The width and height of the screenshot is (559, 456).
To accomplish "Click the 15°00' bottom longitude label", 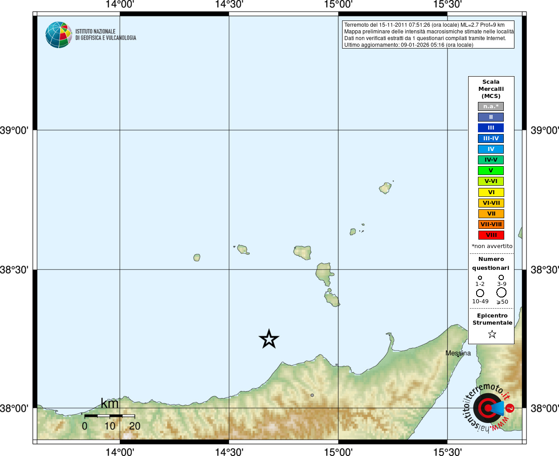I will click(339, 452).
